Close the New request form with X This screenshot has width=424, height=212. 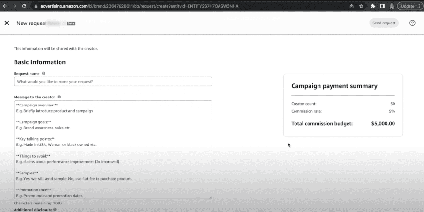(x=7, y=23)
